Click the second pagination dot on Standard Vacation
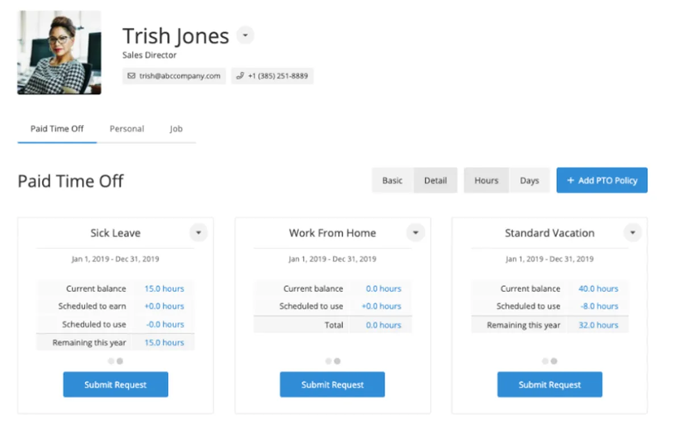The image size is (682, 435). 554,361
